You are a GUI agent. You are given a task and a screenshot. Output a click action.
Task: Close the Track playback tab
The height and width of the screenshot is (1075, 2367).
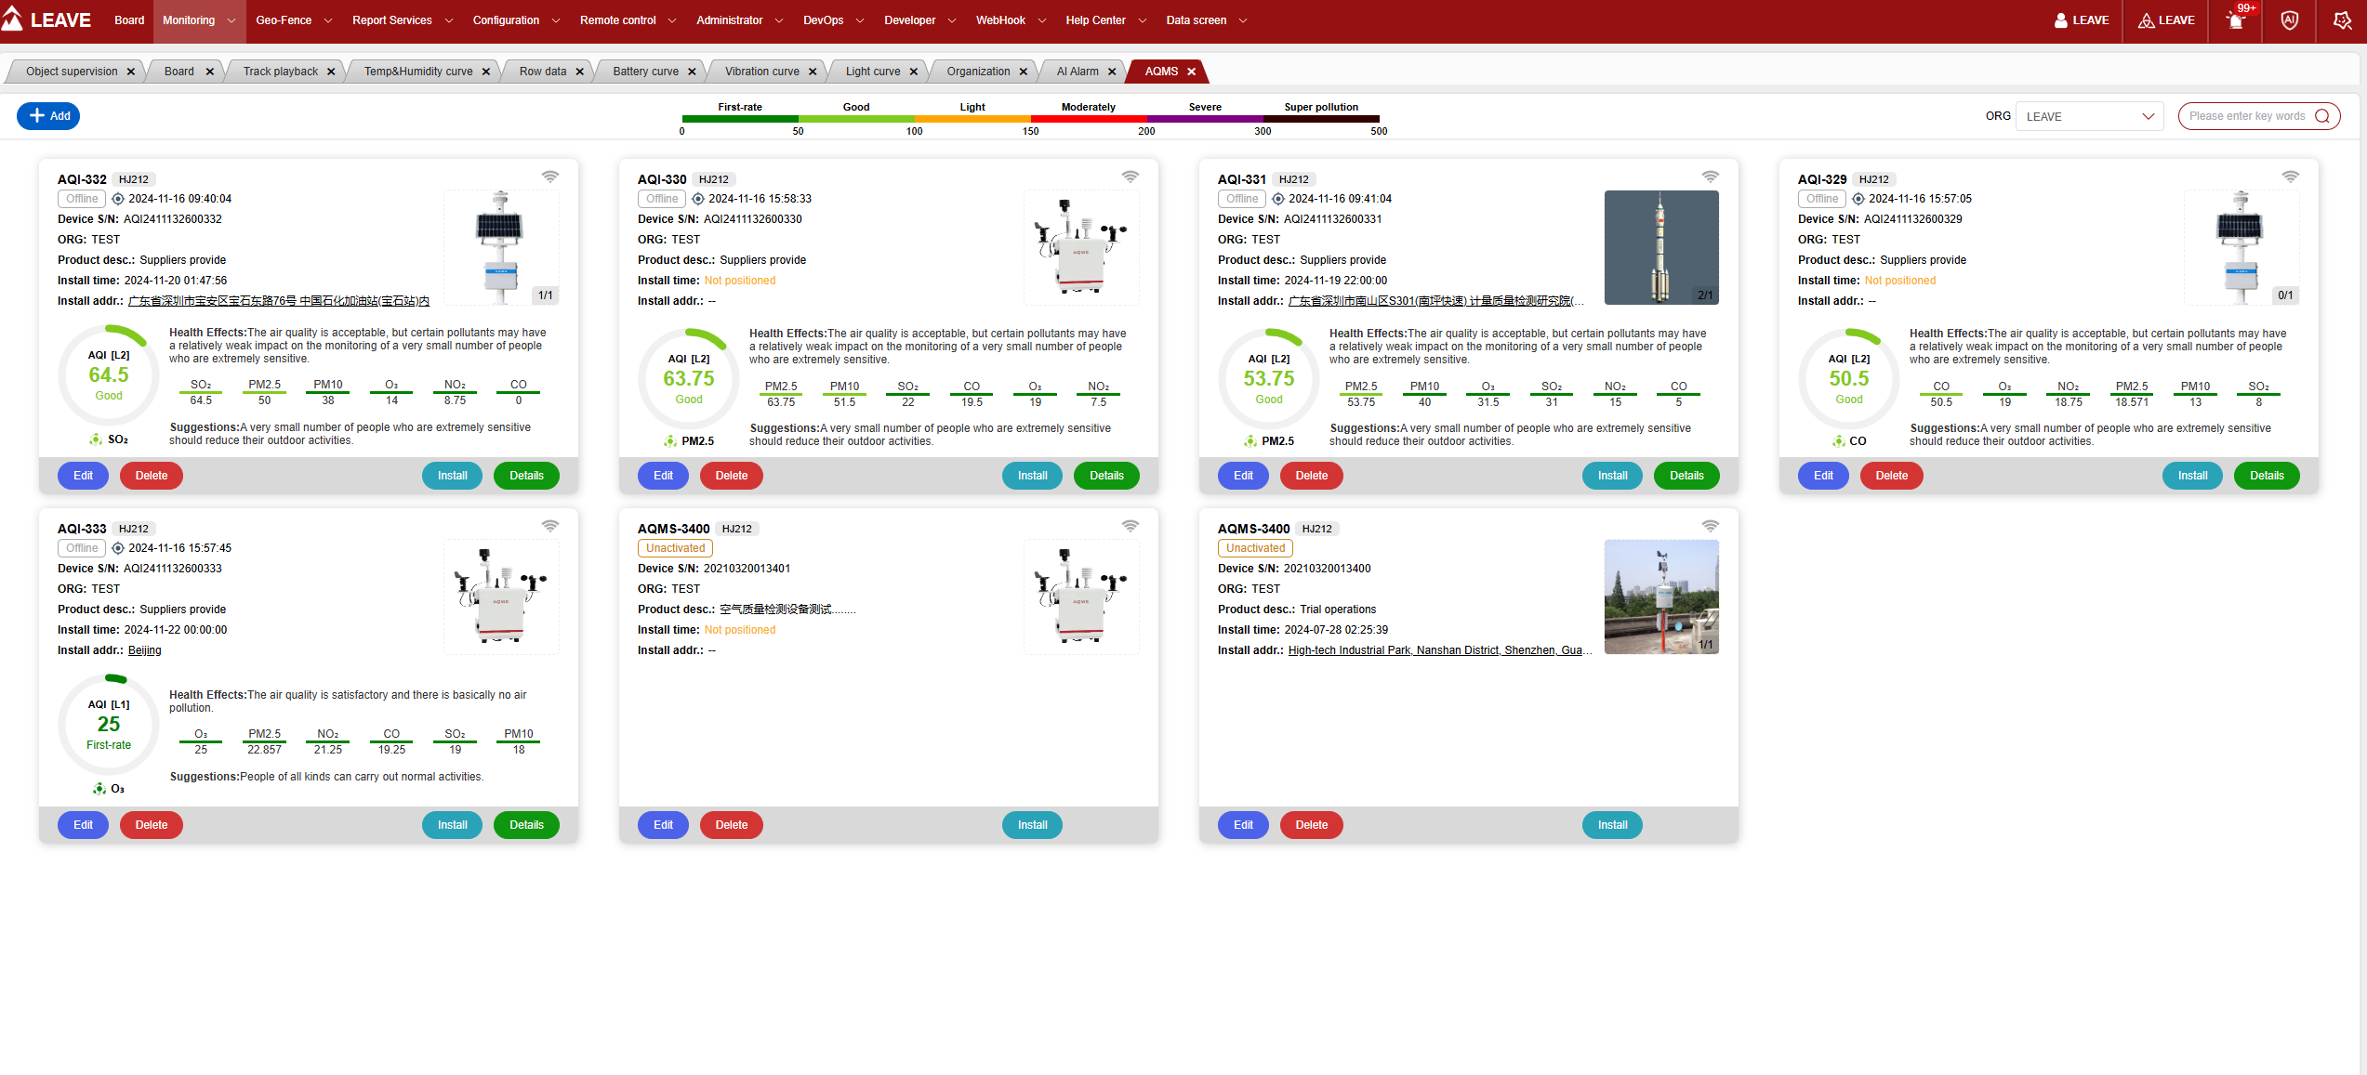pos(331,72)
